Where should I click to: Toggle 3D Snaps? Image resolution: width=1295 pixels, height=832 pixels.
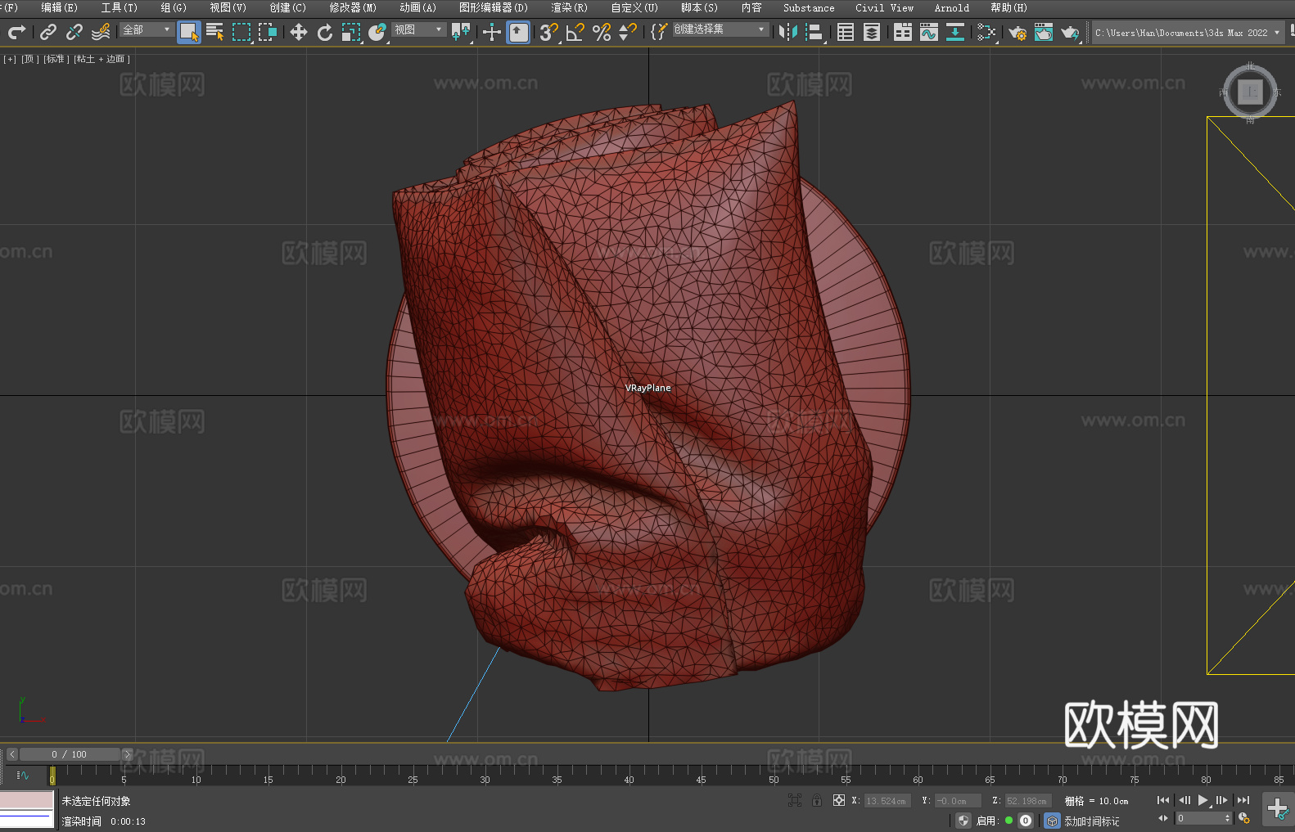click(549, 32)
